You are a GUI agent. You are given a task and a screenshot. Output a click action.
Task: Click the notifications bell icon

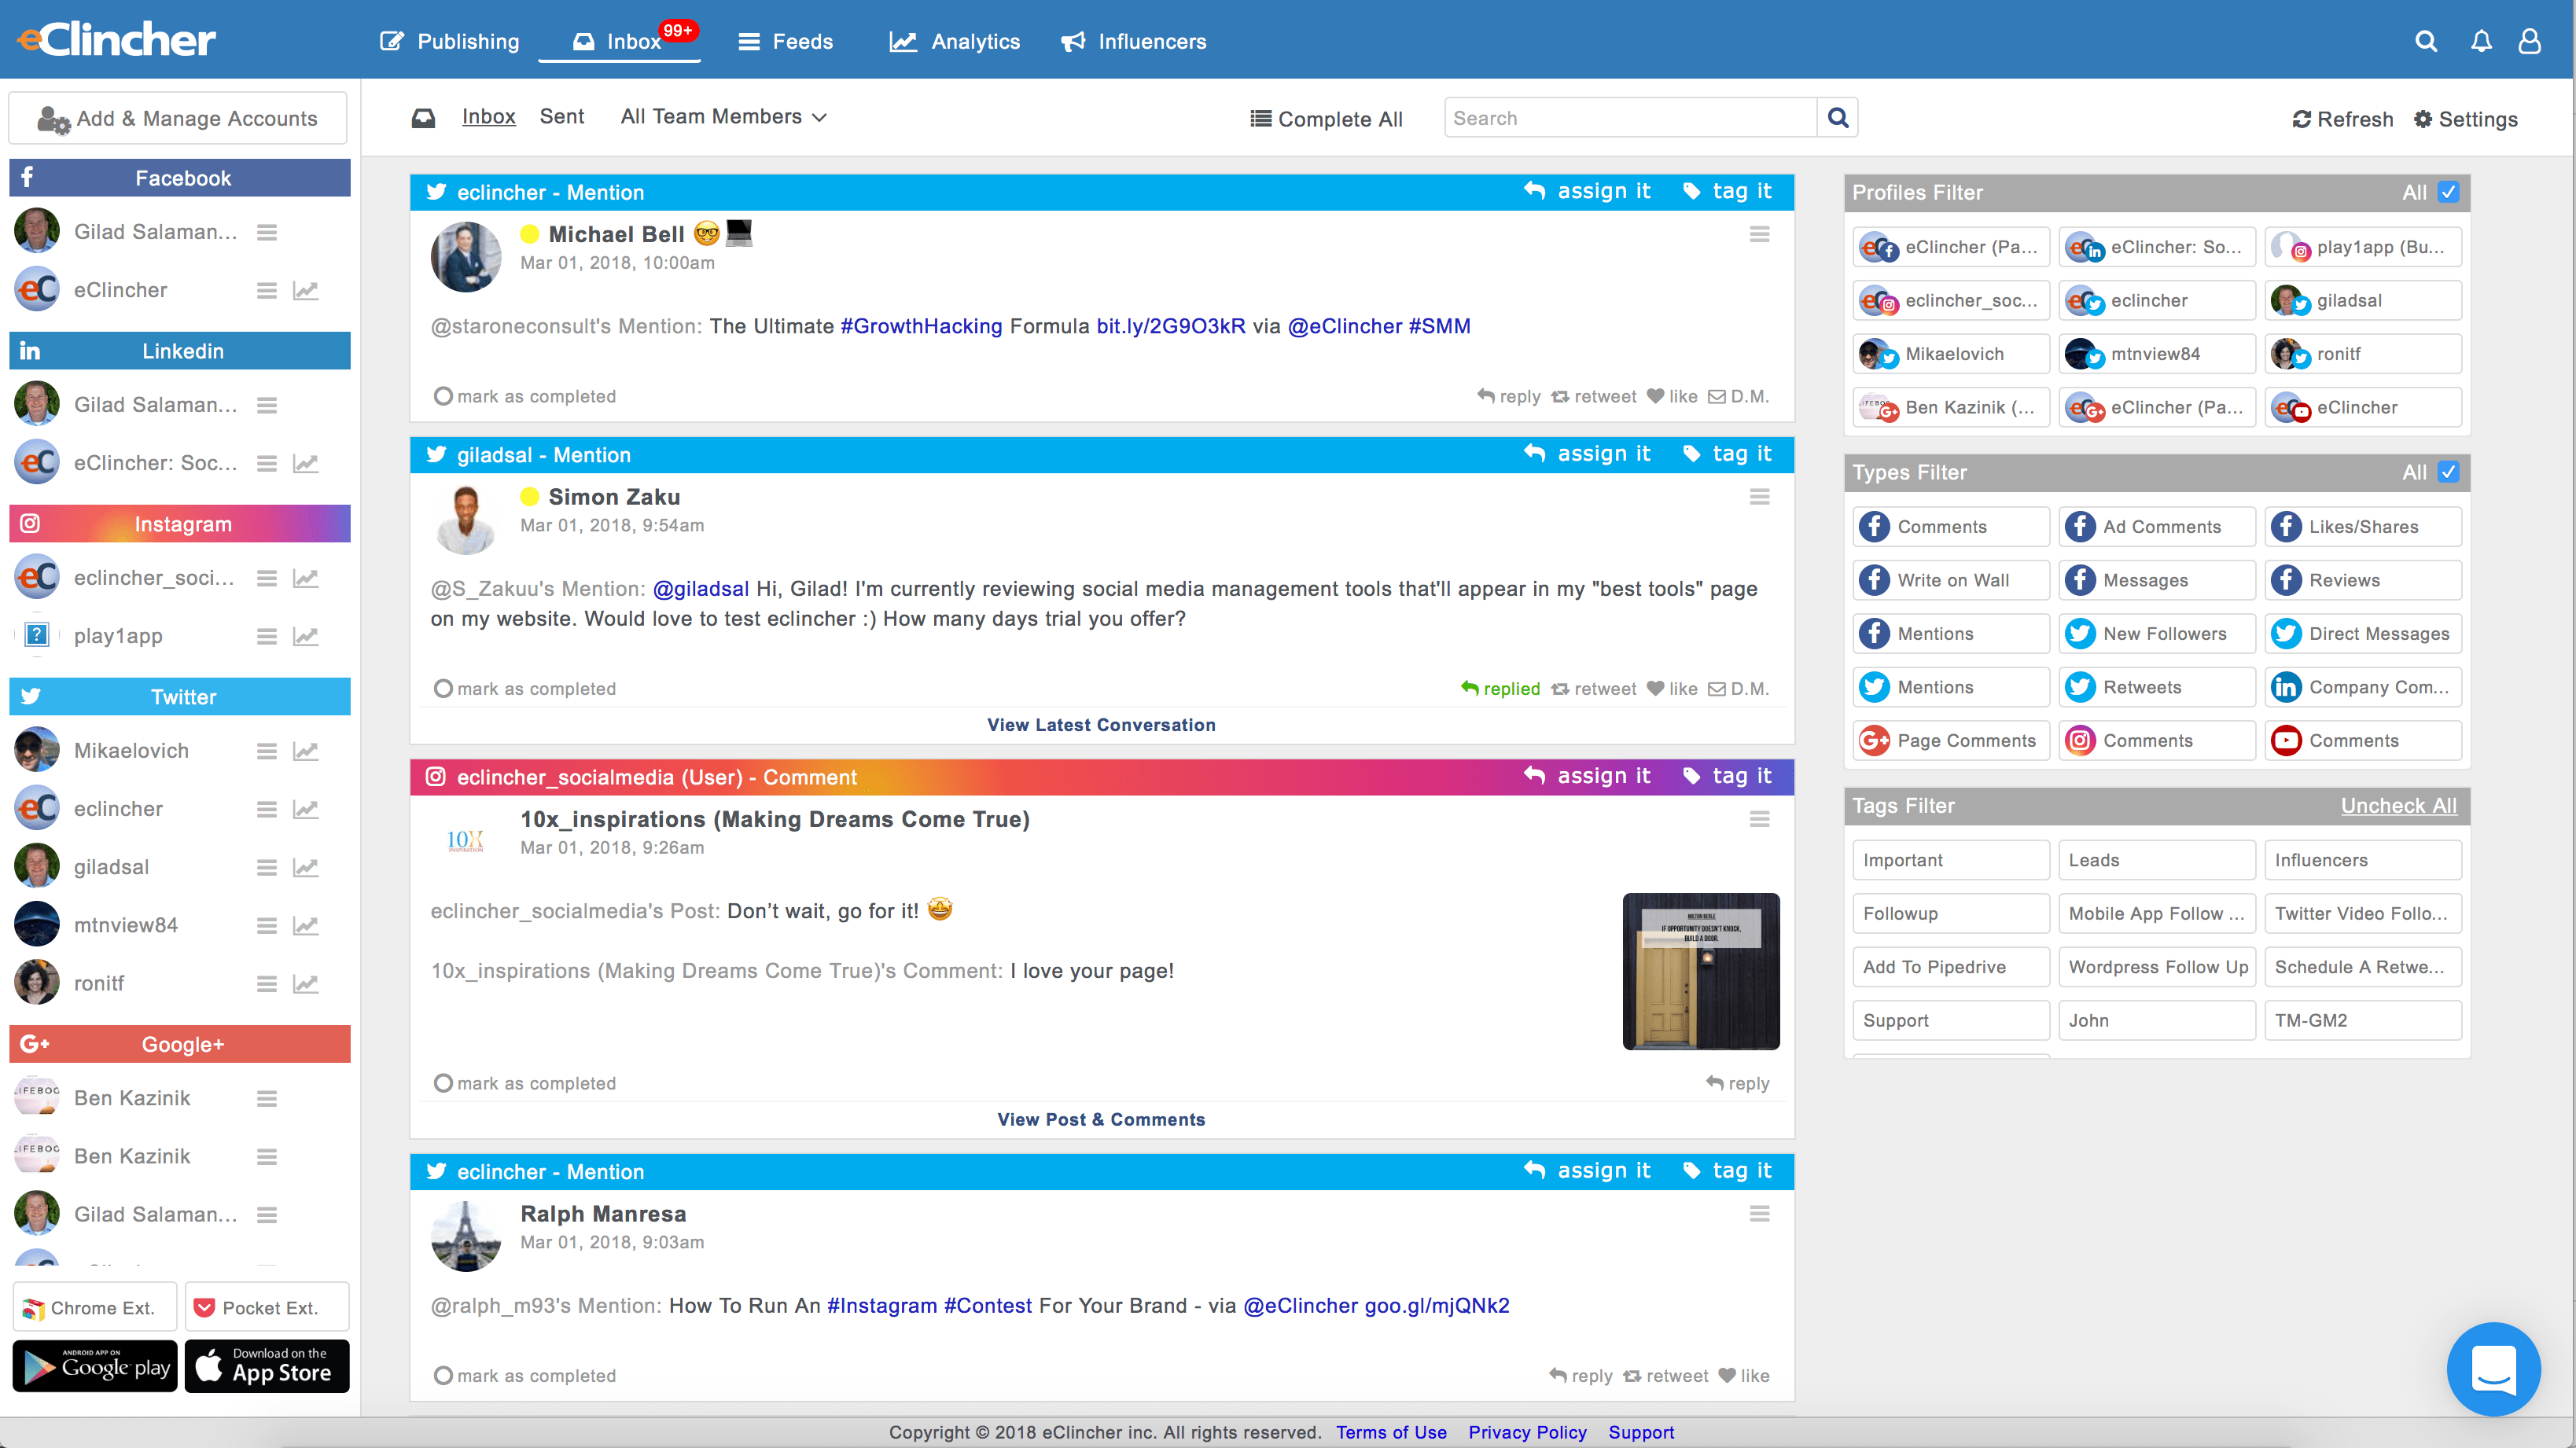(x=2481, y=41)
